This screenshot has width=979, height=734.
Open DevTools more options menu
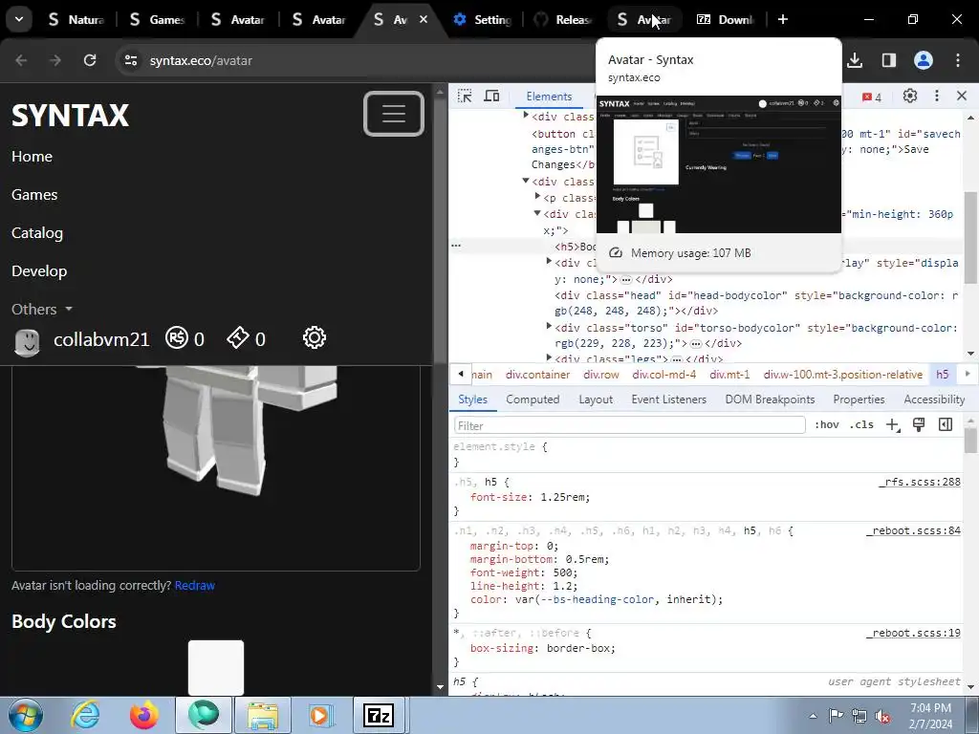(937, 97)
